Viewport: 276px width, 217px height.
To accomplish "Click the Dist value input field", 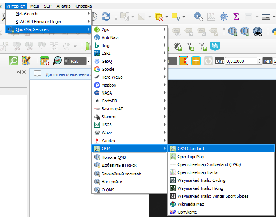I will (x=241, y=61).
